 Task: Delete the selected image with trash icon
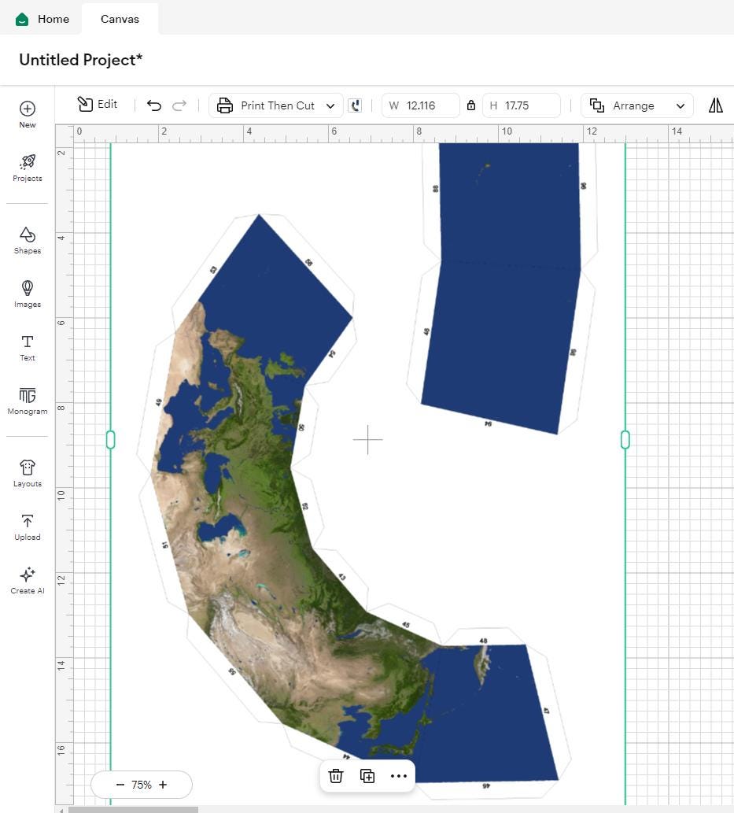pos(336,776)
